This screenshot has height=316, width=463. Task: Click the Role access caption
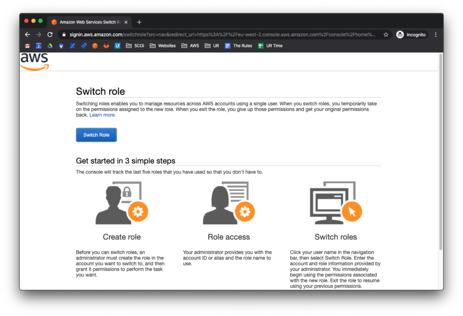tap(228, 237)
